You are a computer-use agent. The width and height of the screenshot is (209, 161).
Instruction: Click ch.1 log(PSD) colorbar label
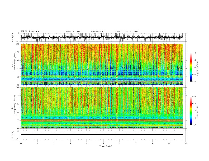coord(198,69)
